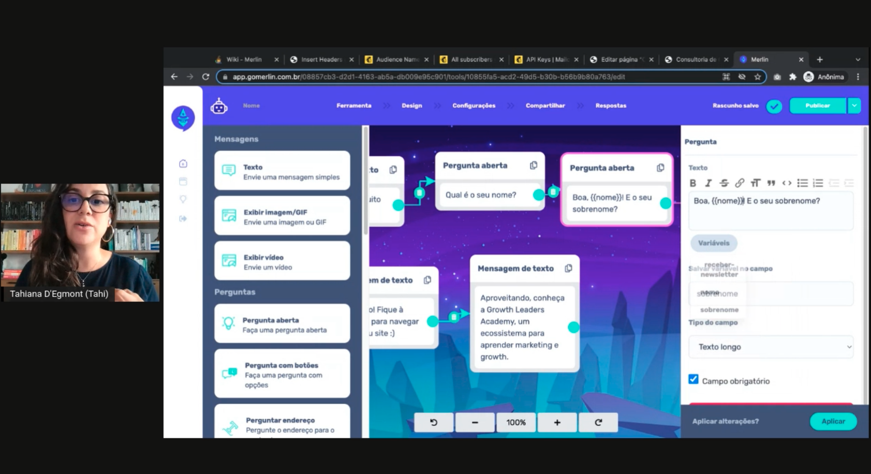
Task: Insert code formatting
Action: click(787, 183)
